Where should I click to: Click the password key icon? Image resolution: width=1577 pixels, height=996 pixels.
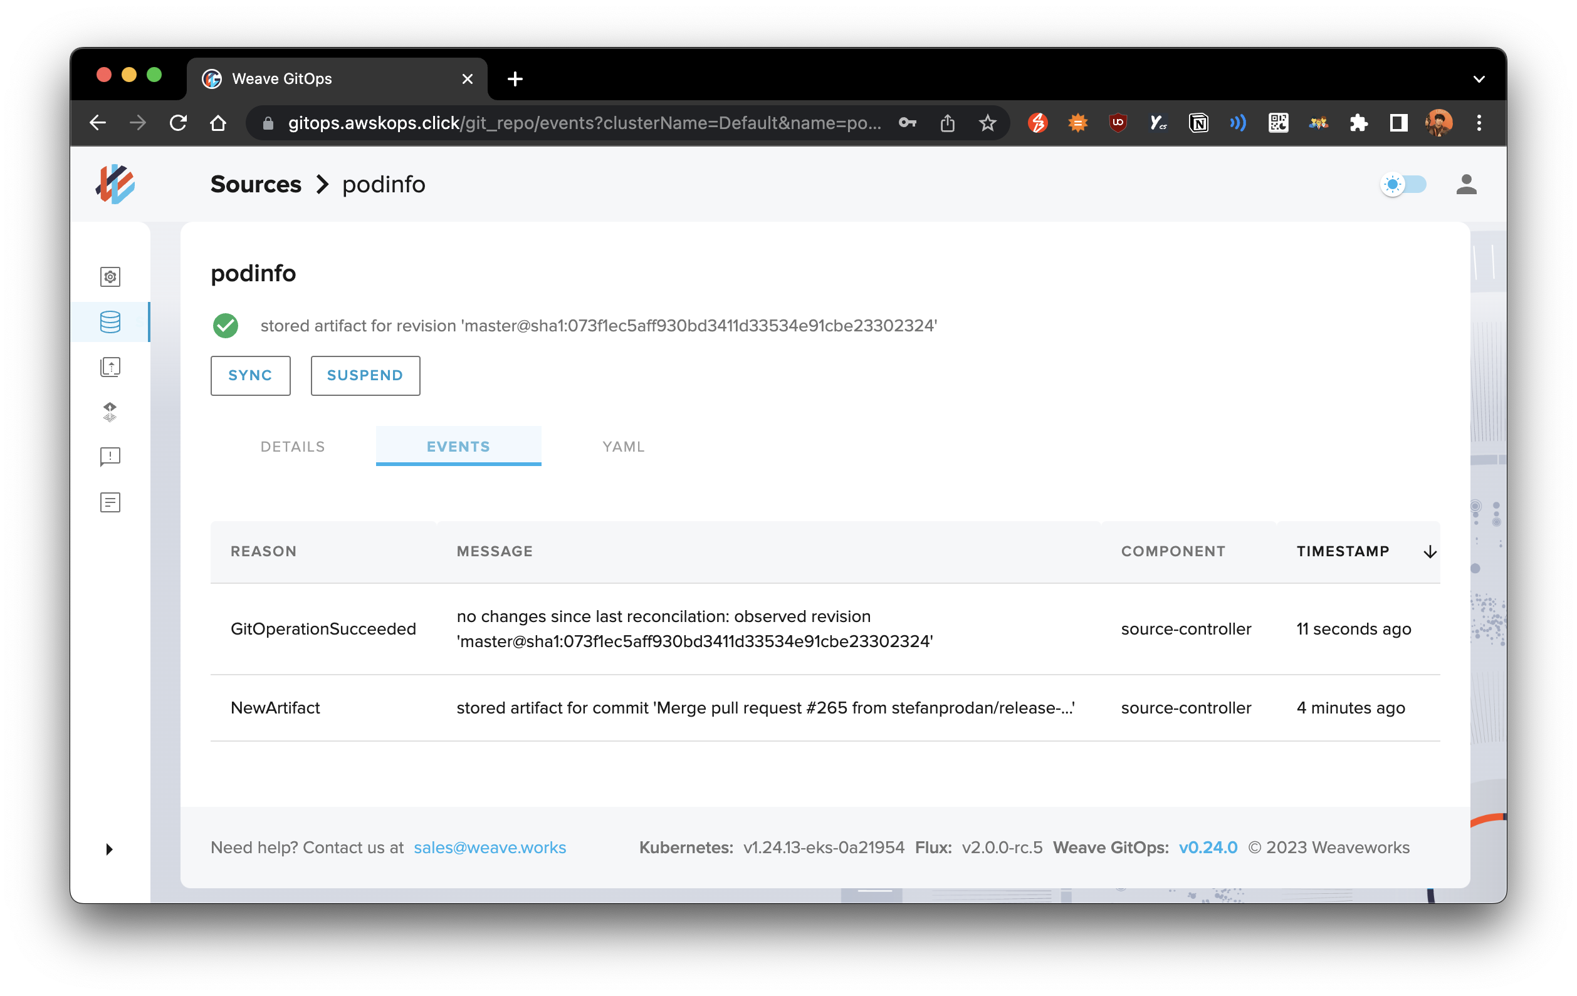click(x=907, y=123)
